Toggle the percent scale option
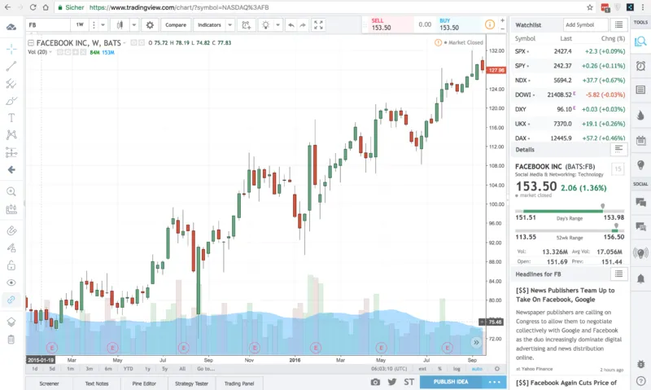Image resolution: width=651 pixels, height=390 pixels. coord(439,369)
